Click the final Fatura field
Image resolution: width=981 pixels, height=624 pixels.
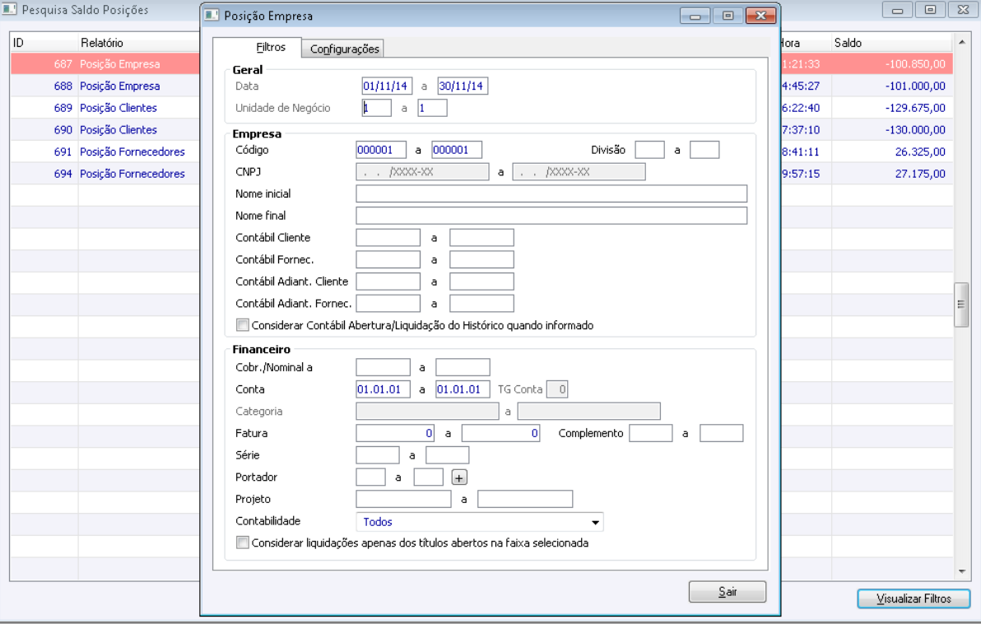(x=500, y=433)
